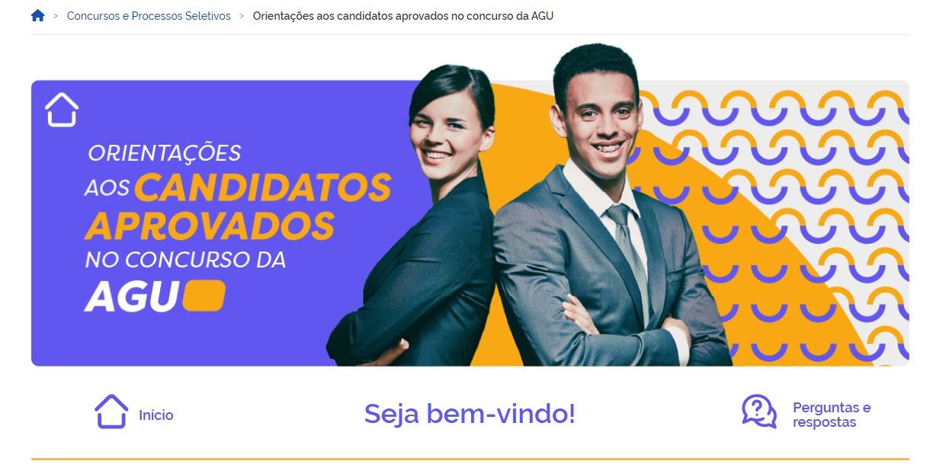Select the current page breadcrumb about AGU candidates
The image size is (943, 471).
403,16
